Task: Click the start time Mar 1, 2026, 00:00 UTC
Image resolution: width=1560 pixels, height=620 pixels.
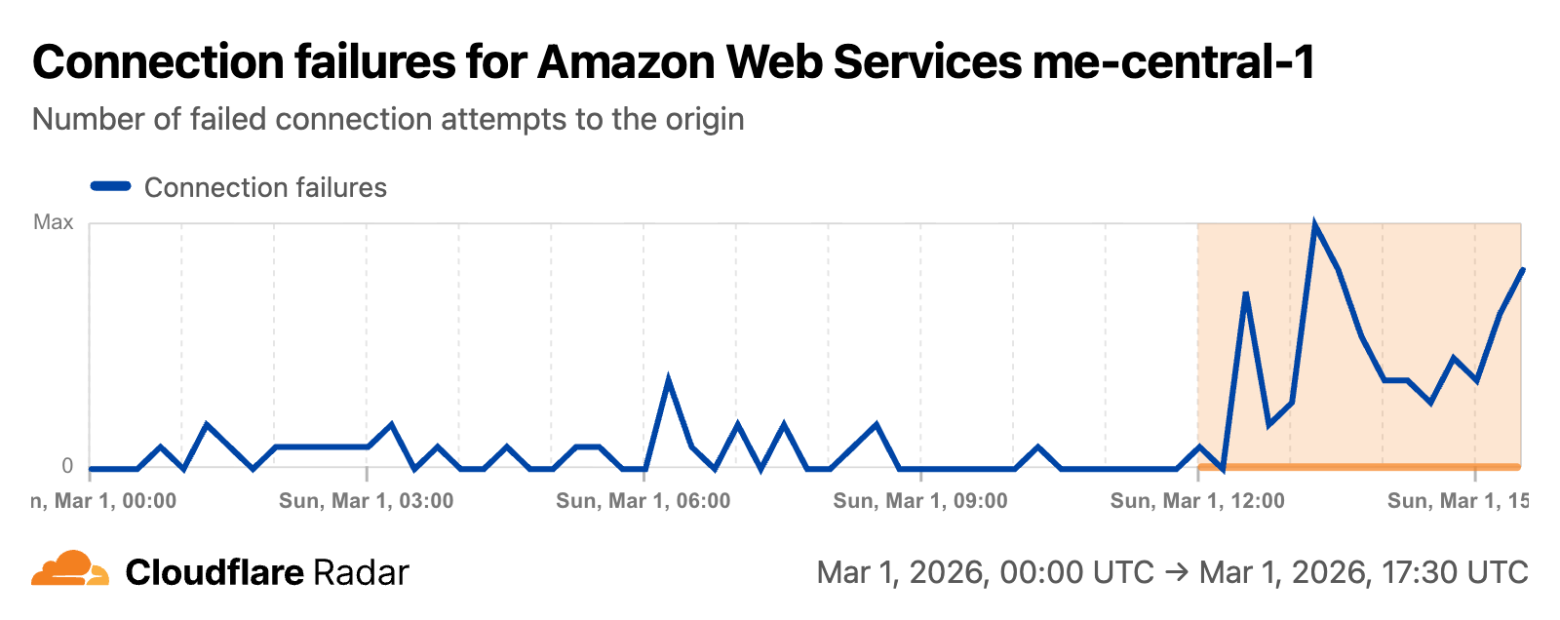Action: [x=985, y=572]
